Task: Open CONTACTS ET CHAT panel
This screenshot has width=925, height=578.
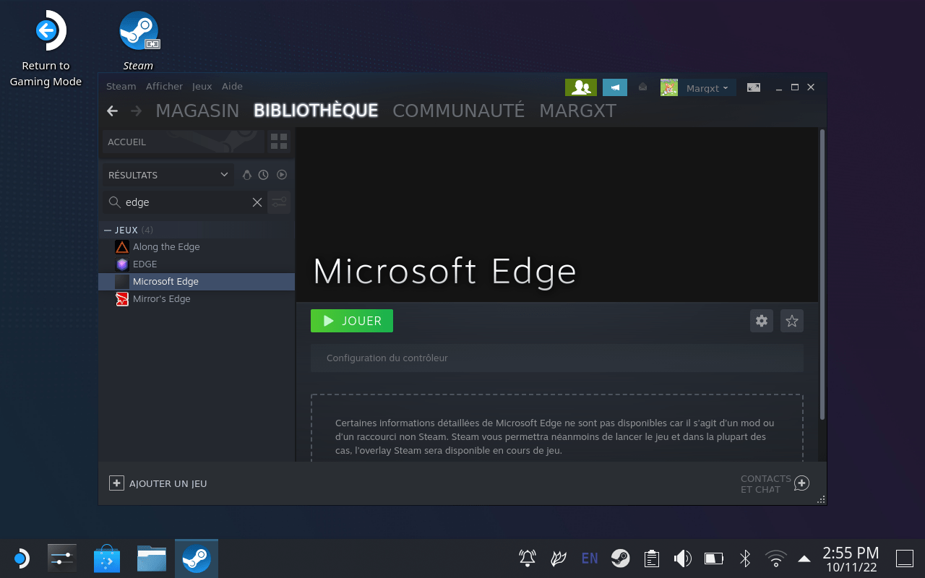Action: (775, 483)
